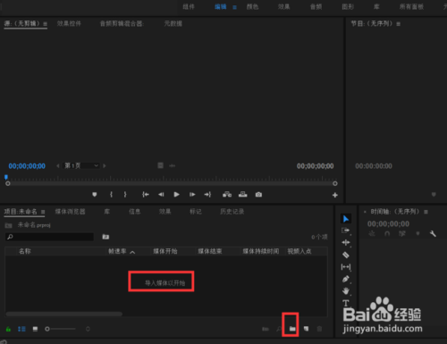Click the New Bin folder icon
447x344 pixels.
pyautogui.click(x=292, y=329)
